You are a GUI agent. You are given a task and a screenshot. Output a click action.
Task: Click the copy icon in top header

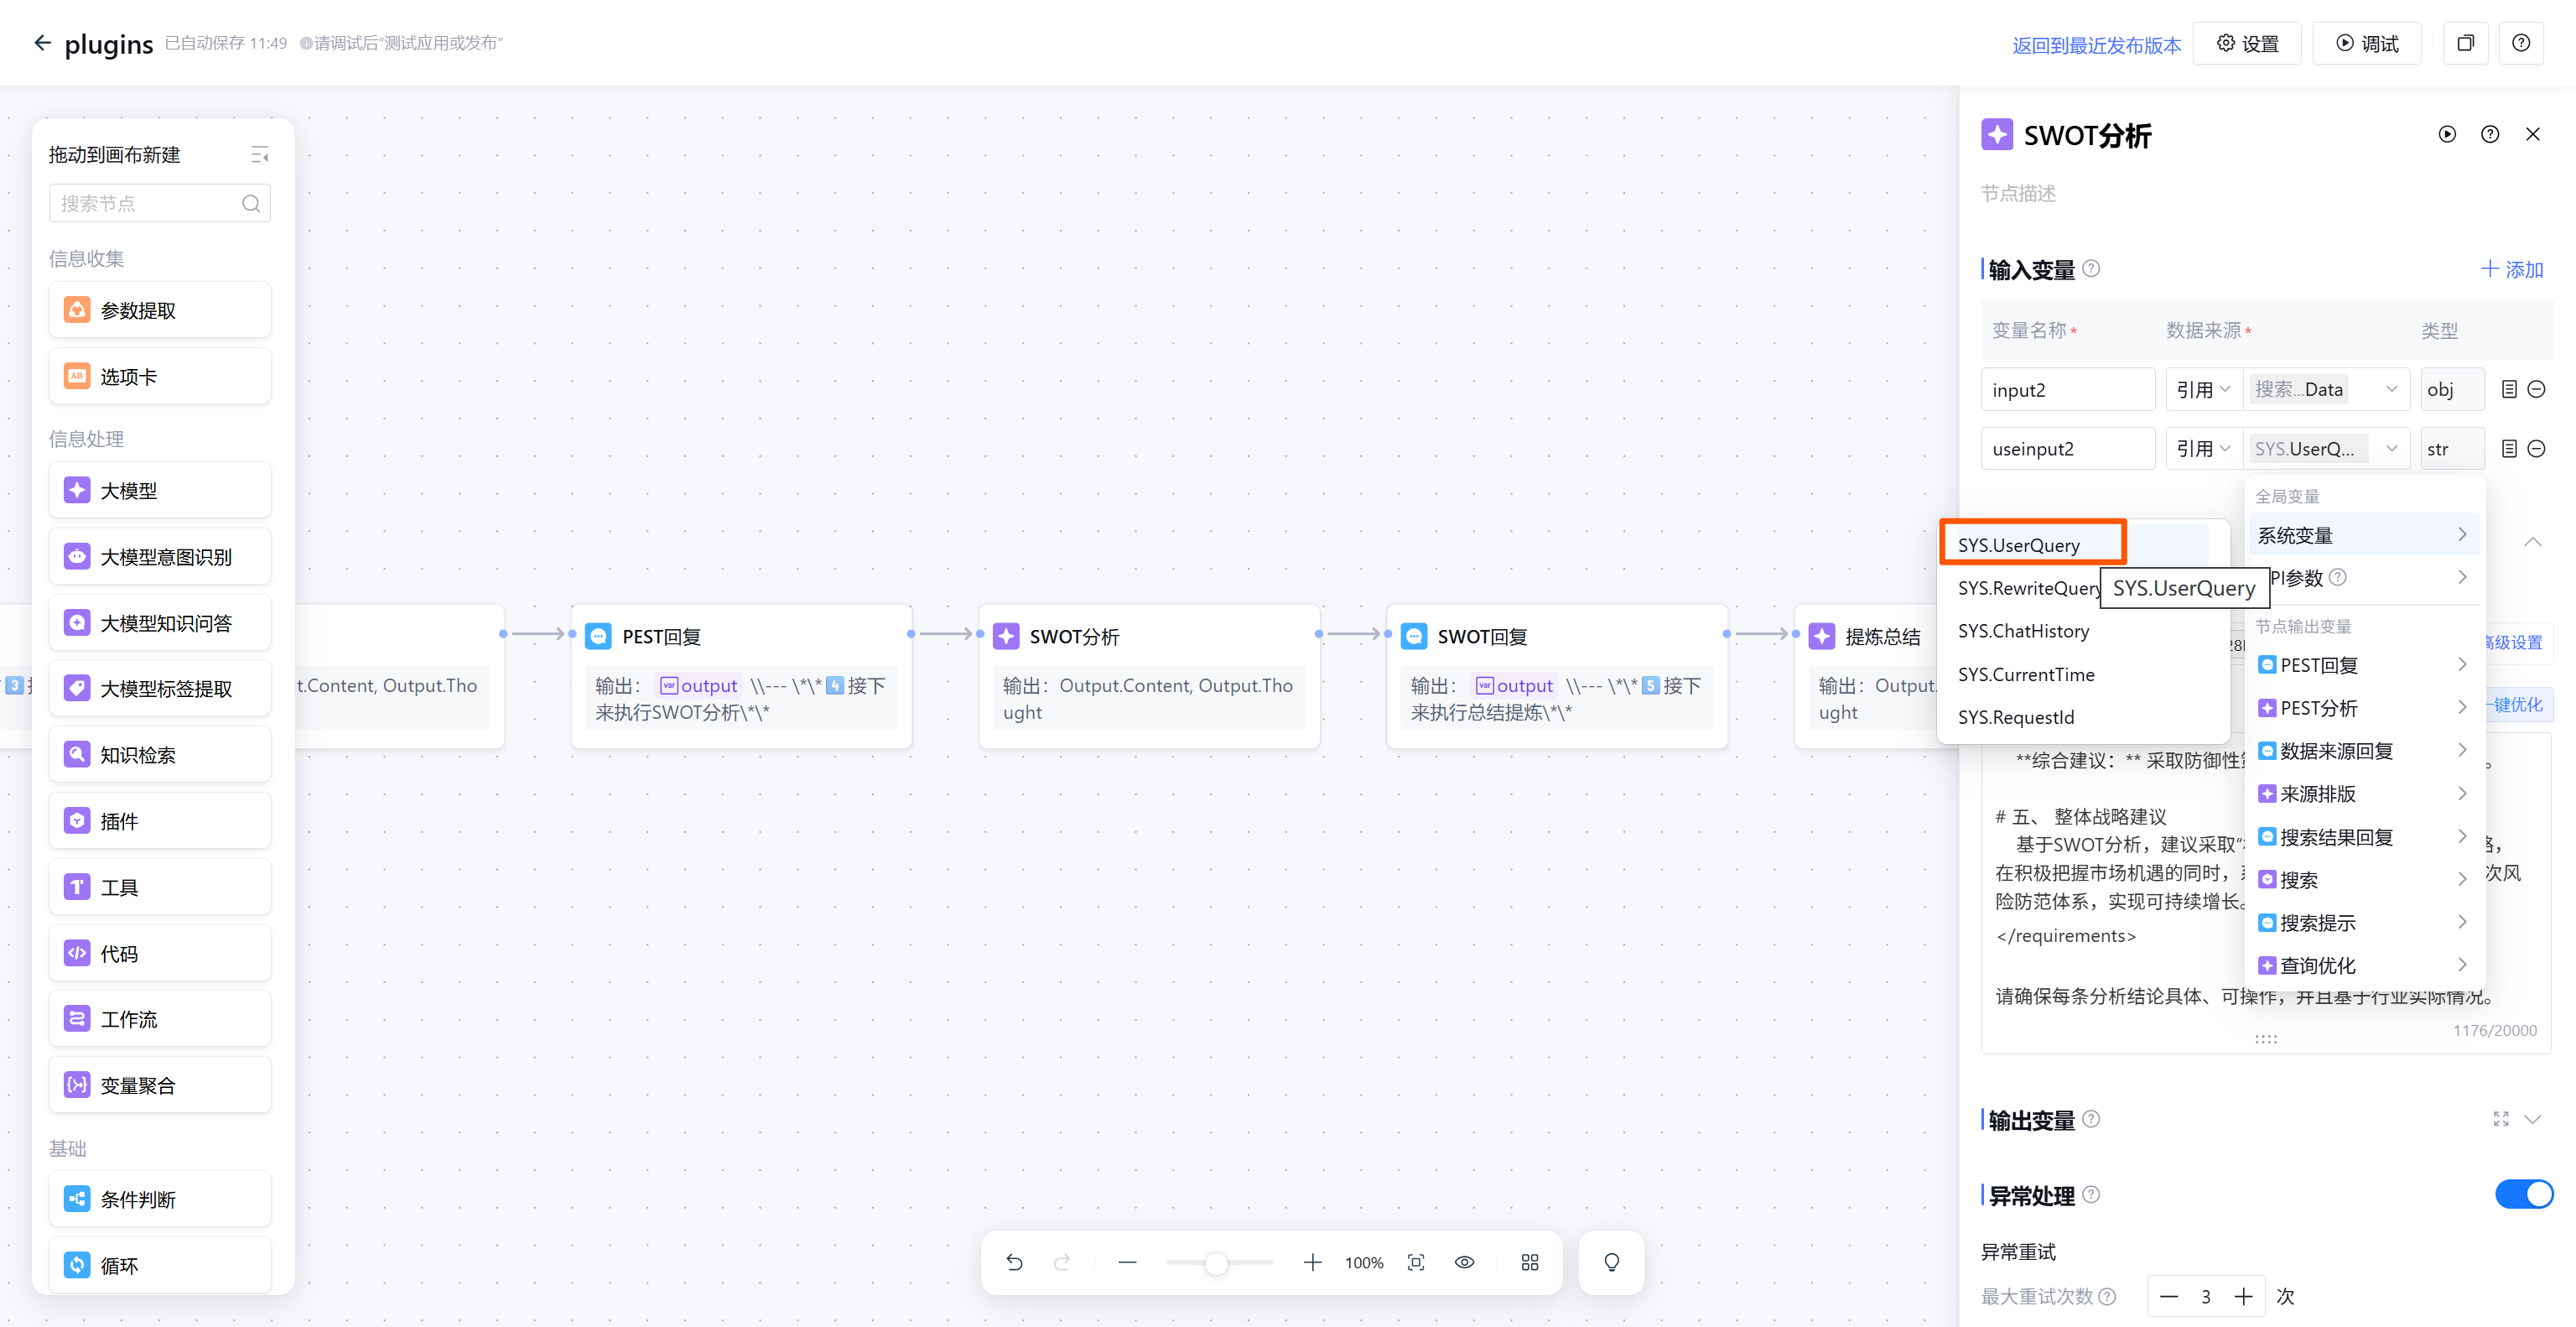tap(2465, 43)
